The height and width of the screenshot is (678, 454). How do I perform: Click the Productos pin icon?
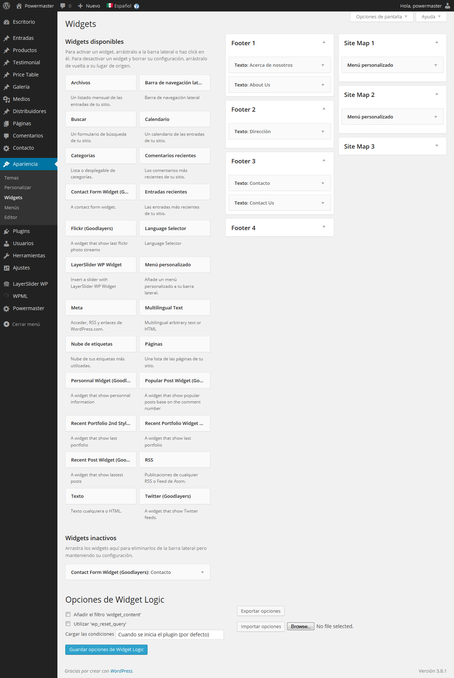tap(6, 50)
